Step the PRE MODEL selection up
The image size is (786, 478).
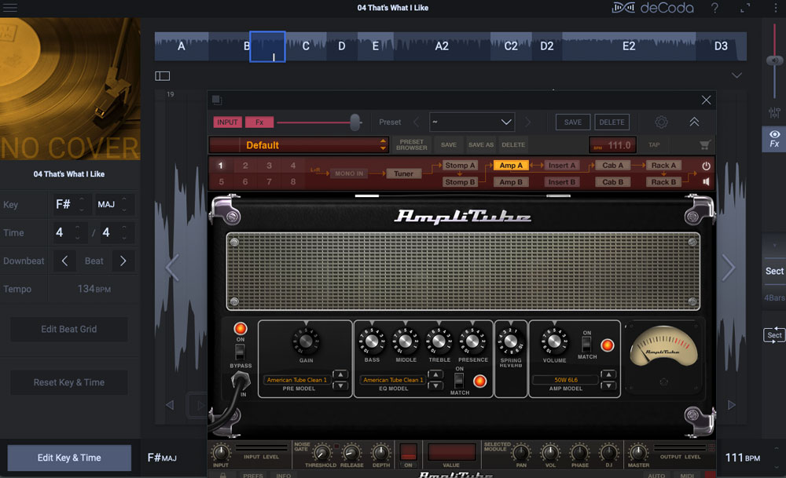click(340, 375)
